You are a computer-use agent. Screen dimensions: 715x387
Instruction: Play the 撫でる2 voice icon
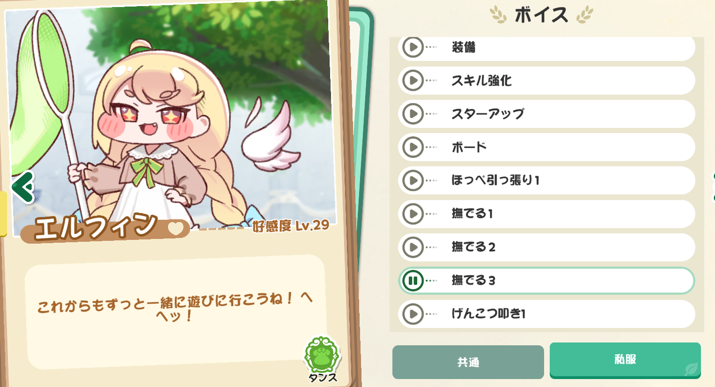(x=413, y=247)
